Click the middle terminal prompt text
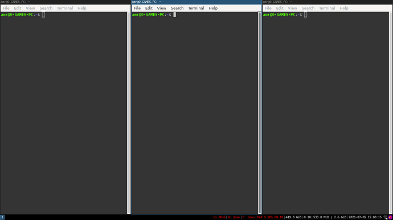393x220 pixels. pyautogui.click(x=152, y=15)
